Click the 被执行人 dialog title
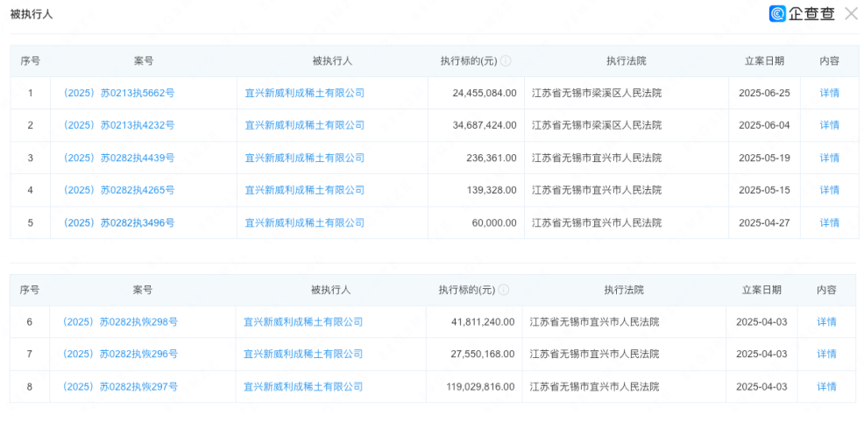The width and height of the screenshot is (864, 422). point(32,15)
